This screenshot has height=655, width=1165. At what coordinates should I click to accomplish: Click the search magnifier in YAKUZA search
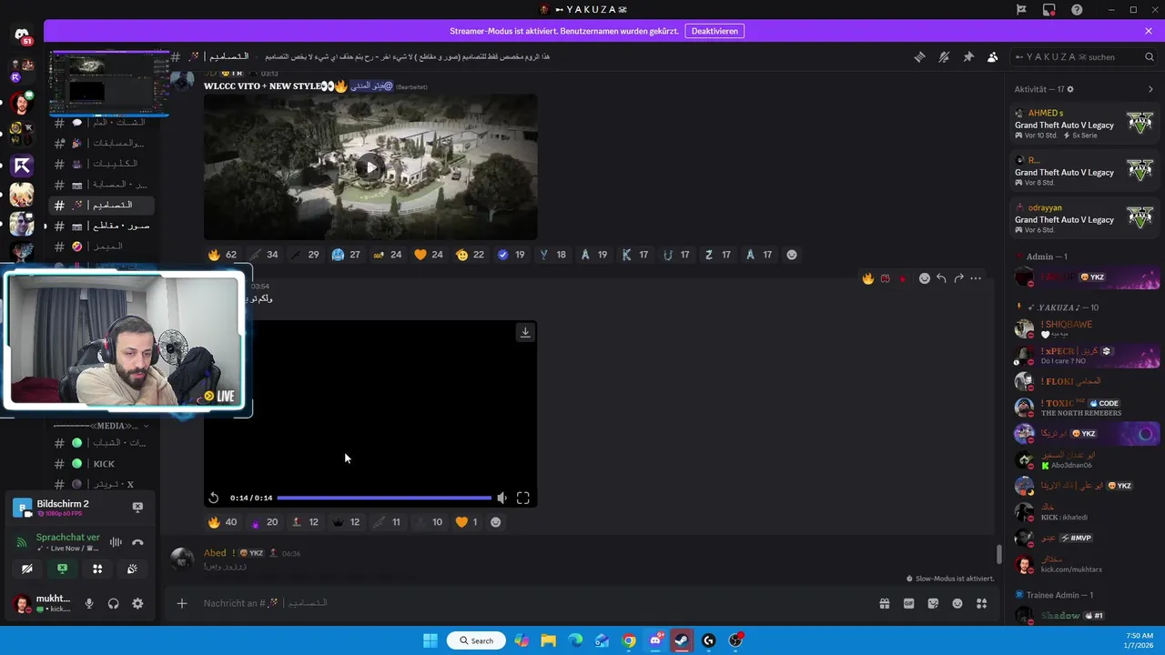[1149, 56]
